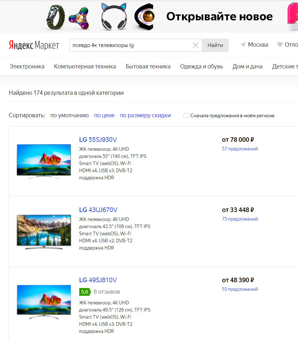The height and width of the screenshot is (340, 298).
Task: Click the green 5.0 rating badge
Action: click(x=85, y=292)
